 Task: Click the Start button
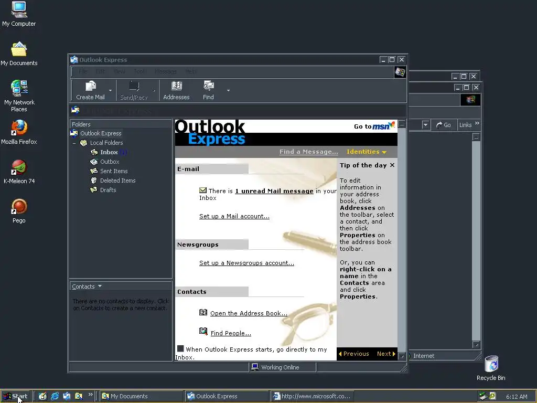(x=16, y=396)
